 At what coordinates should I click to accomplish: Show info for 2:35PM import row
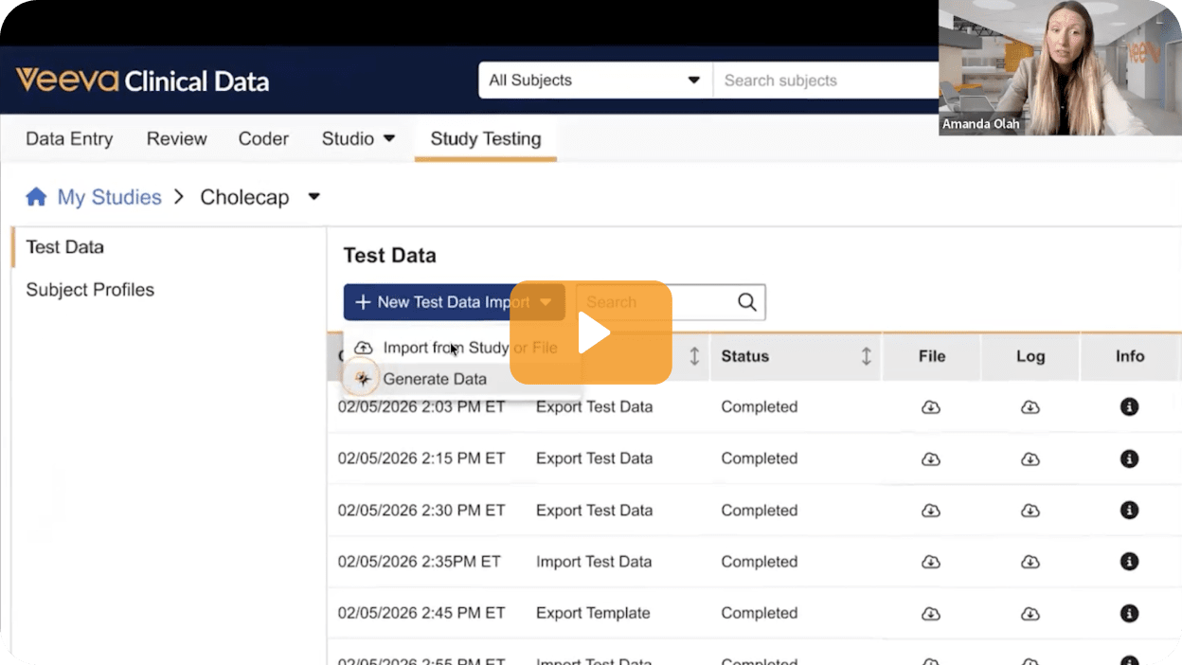[1129, 562]
